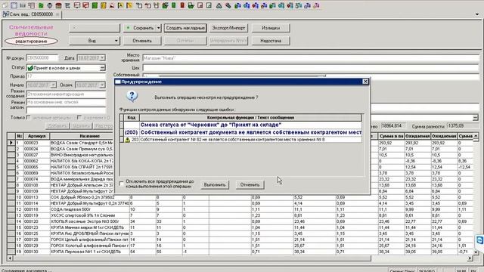Screen dimensions: 484x272
Task: Close the СВ0500008 document tab
Action: click(x=57, y=14)
